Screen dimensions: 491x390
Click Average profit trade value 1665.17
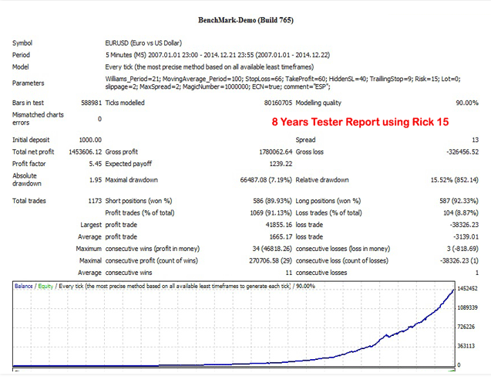pyautogui.click(x=281, y=237)
